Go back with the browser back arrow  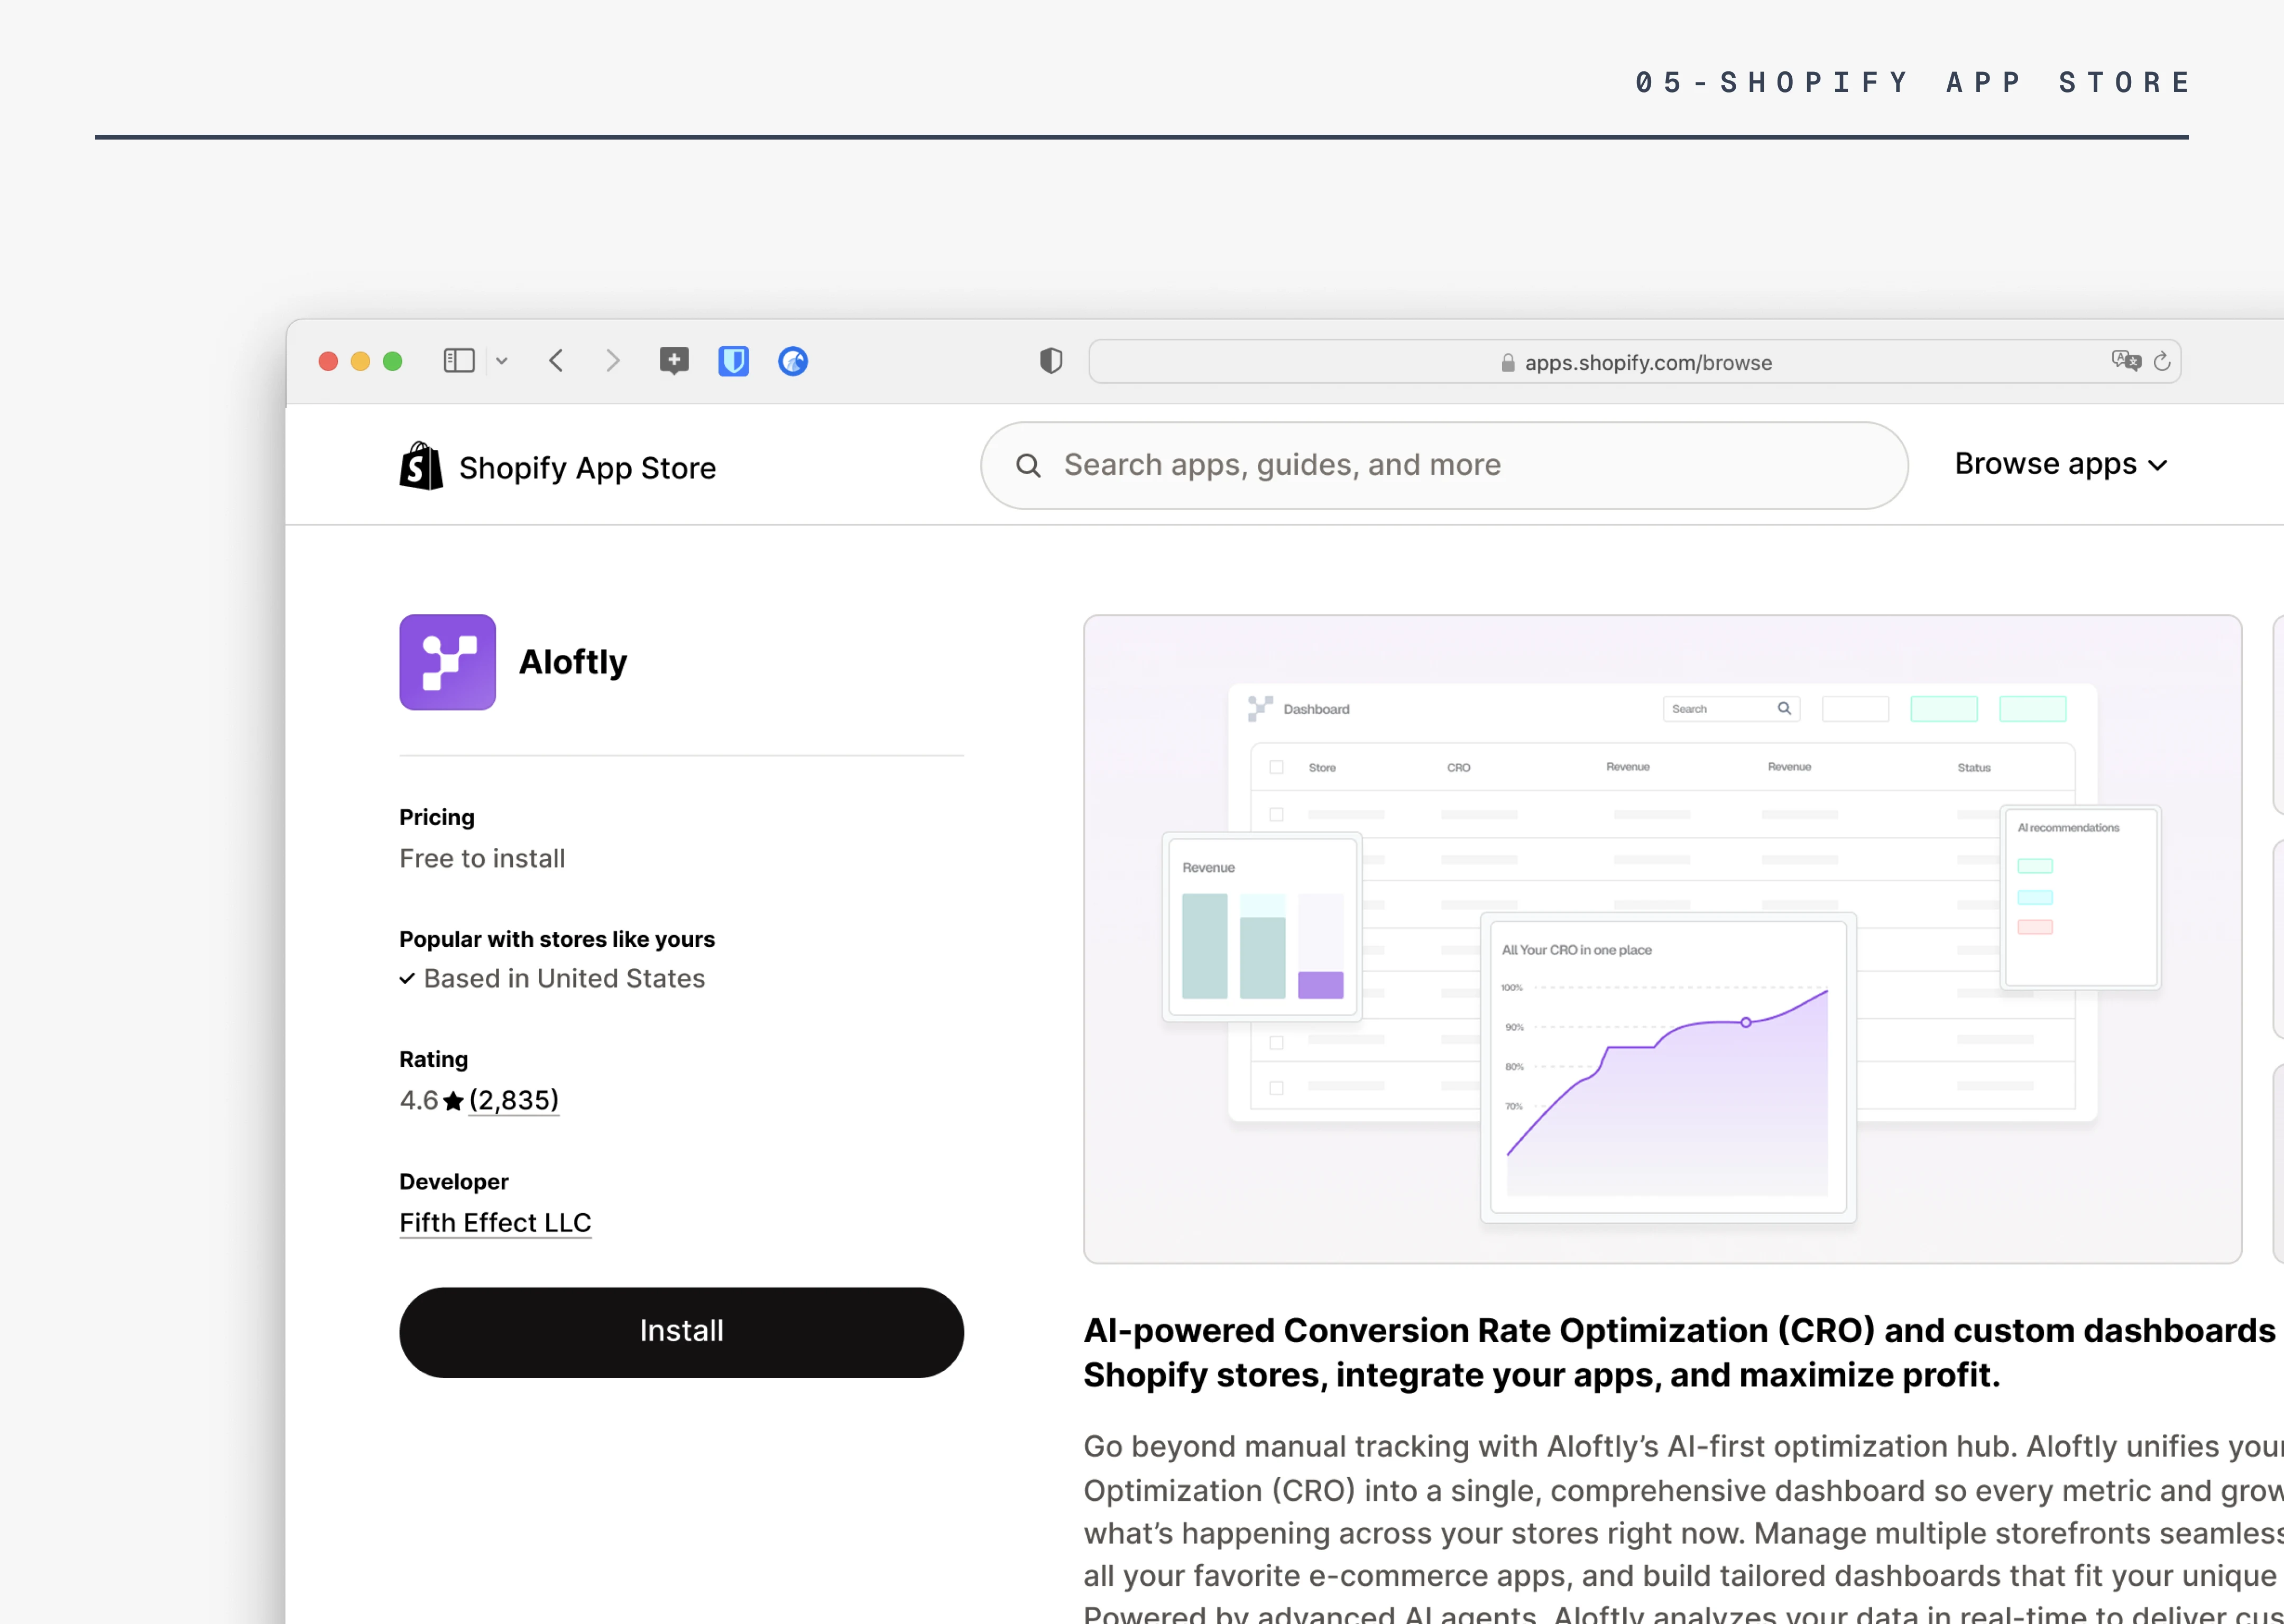coord(557,361)
